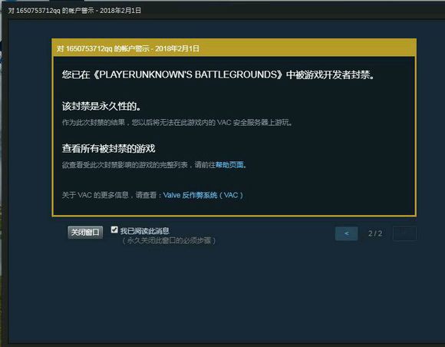Click the 该封禁是永久性的 heading

[x=101, y=106]
